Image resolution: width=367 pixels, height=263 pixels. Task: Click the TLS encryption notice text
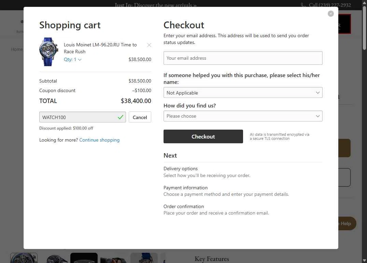(x=280, y=136)
